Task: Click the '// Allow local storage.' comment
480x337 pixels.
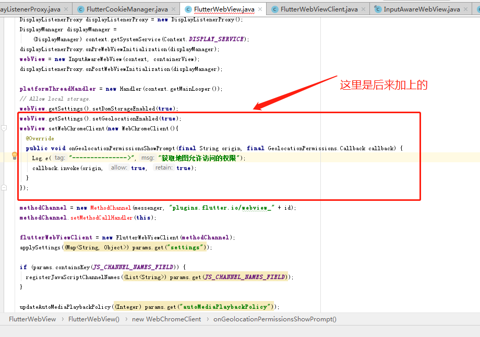Action: [x=55, y=99]
